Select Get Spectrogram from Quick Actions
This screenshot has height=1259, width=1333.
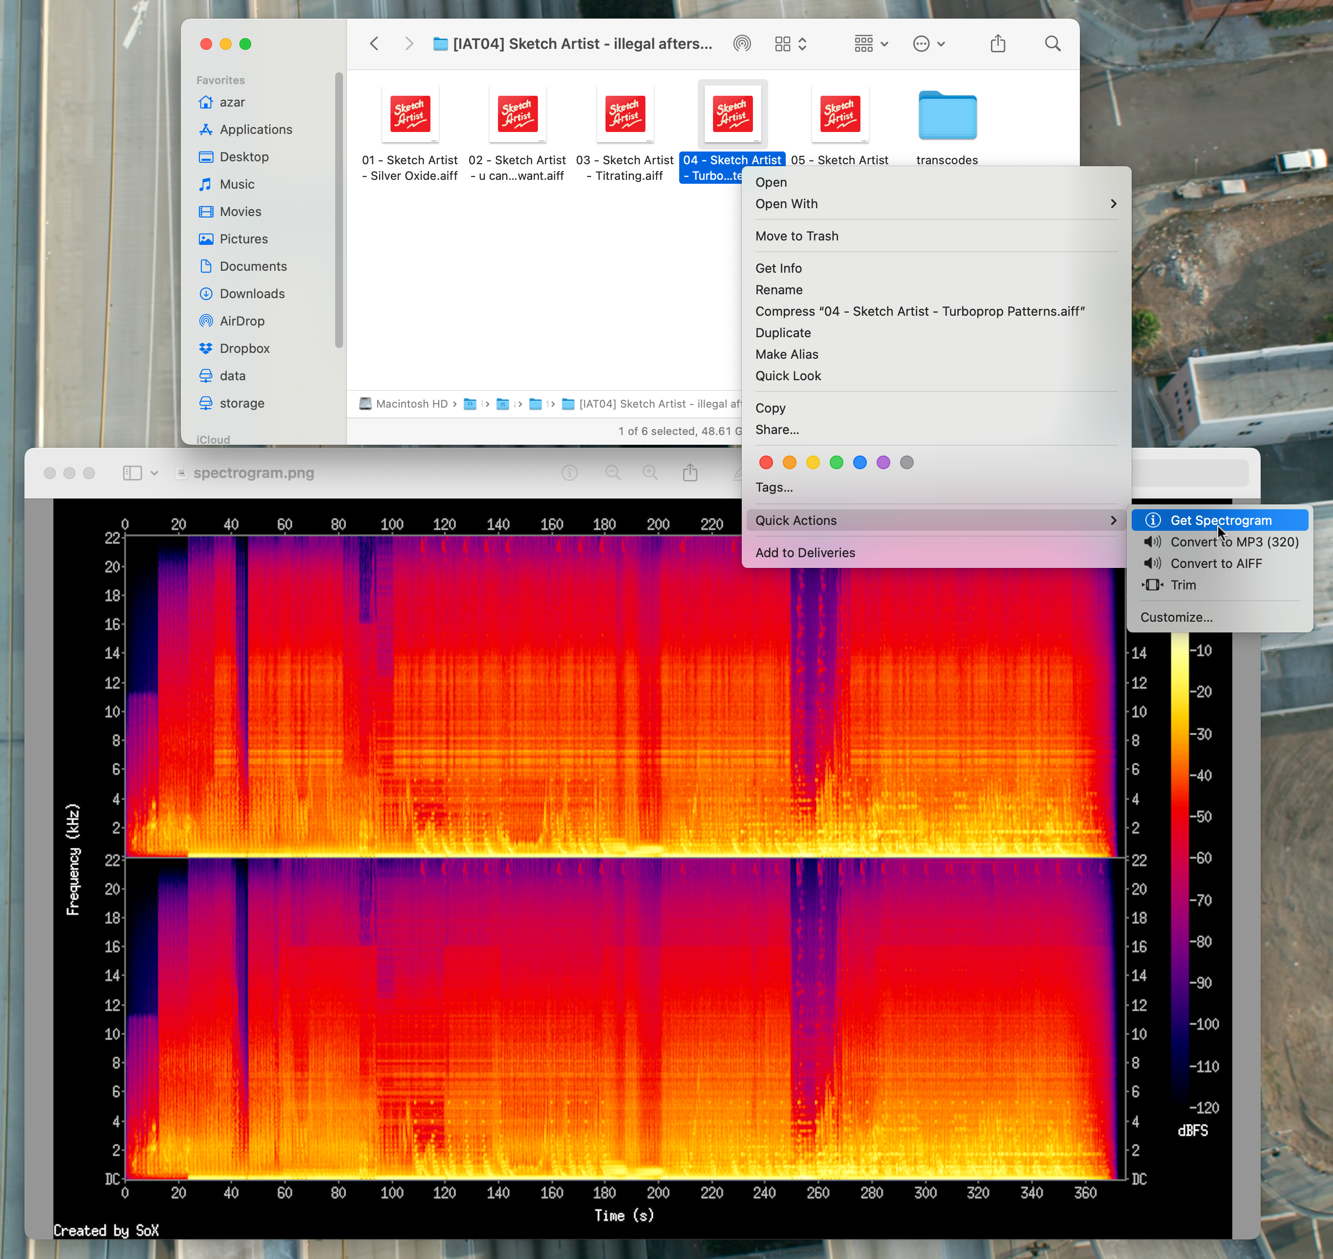pyautogui.click(x=1221, y=520)
